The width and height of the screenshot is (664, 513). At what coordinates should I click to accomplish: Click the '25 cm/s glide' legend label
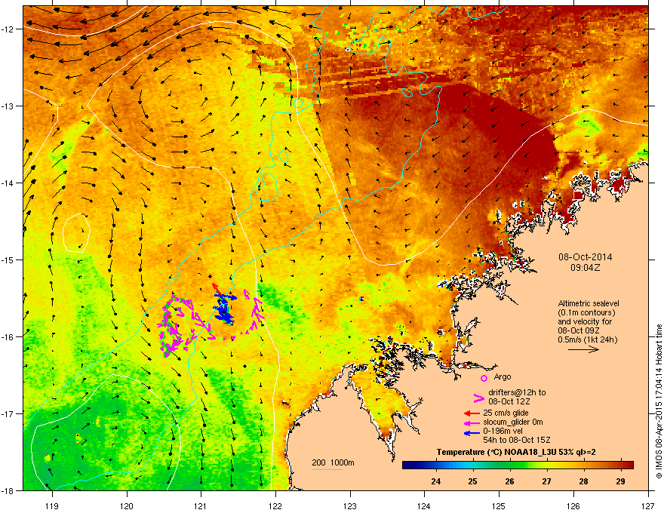tap(506, 413)
